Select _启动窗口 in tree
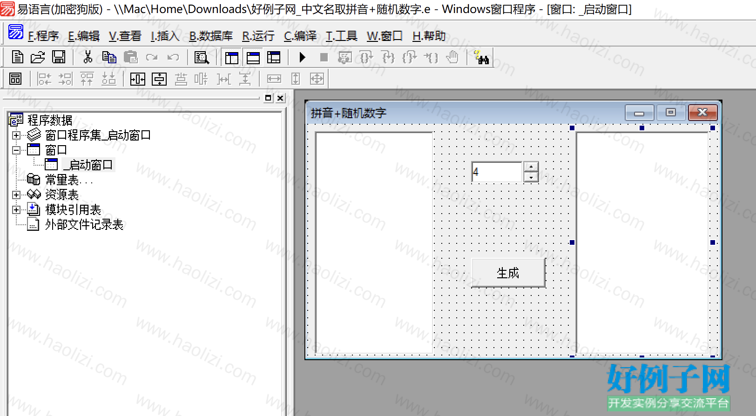Screen dimensions: 756x416 pyautogui.click(x=88, y=165)
